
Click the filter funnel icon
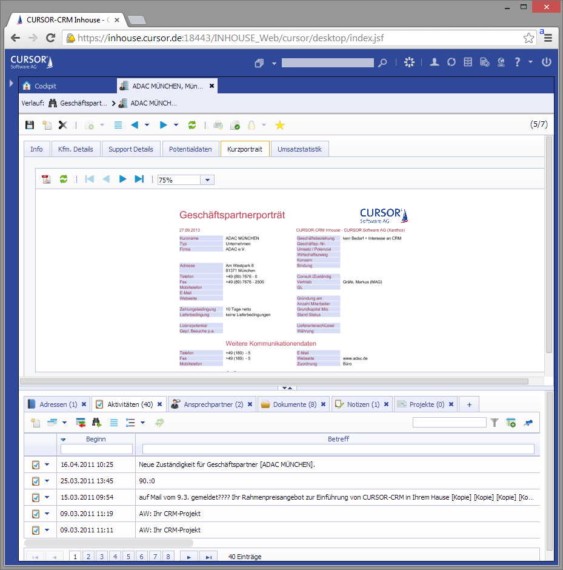(x=495, y=423)
